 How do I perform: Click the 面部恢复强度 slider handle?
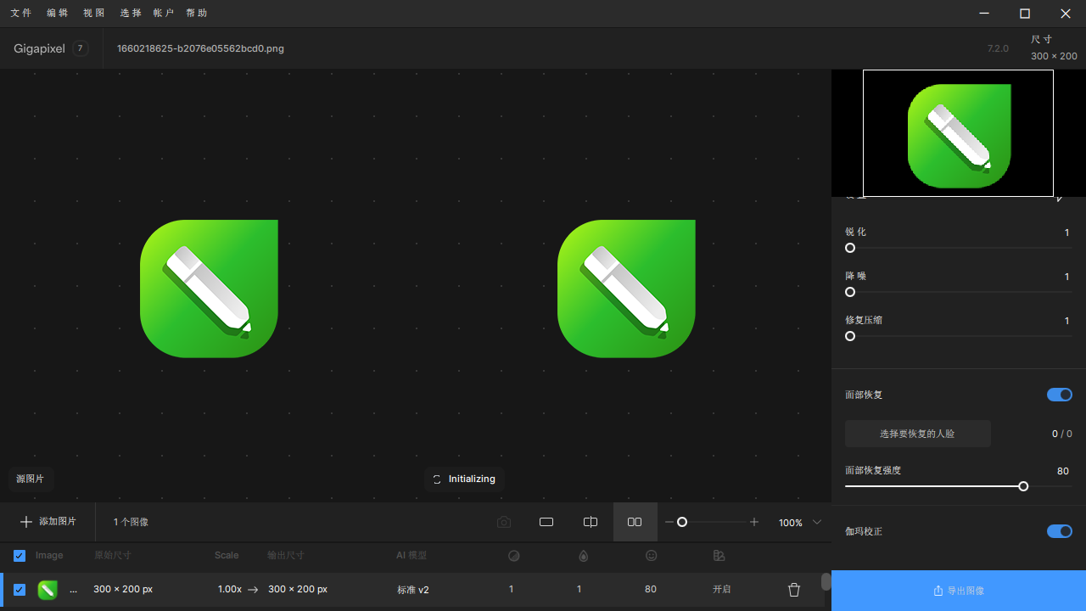tap(1023, 486)
